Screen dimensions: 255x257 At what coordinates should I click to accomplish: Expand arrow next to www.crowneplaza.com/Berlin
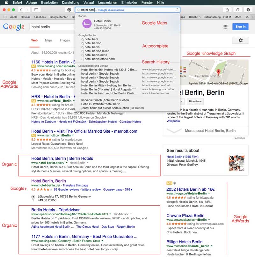click(209, 220)
